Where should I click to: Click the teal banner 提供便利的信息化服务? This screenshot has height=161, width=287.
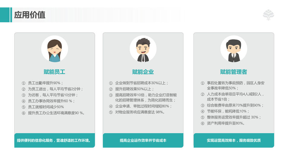pyautogui.click(x=55, y=140)
